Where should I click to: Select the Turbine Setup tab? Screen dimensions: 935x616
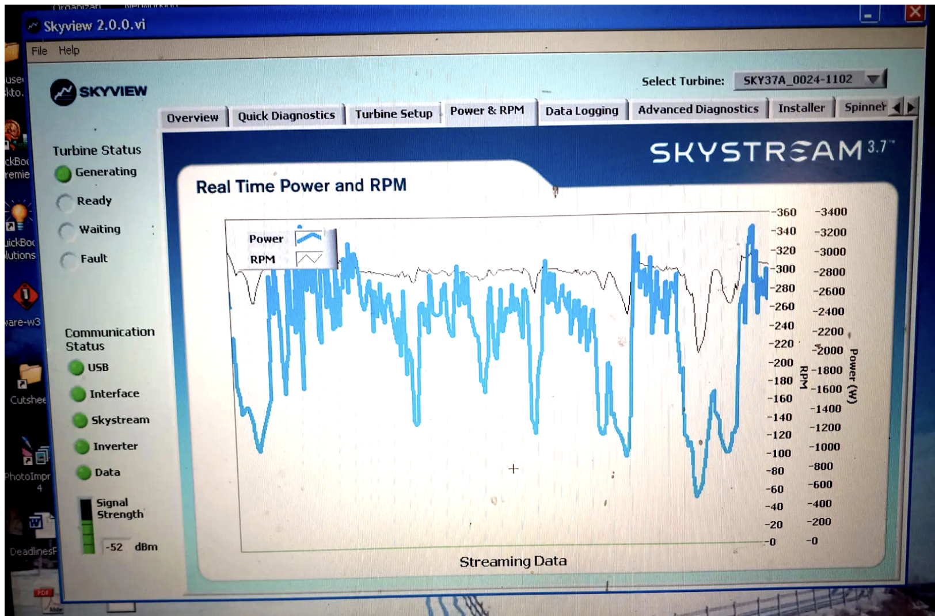pyautogui.click(x=393, y=113)
